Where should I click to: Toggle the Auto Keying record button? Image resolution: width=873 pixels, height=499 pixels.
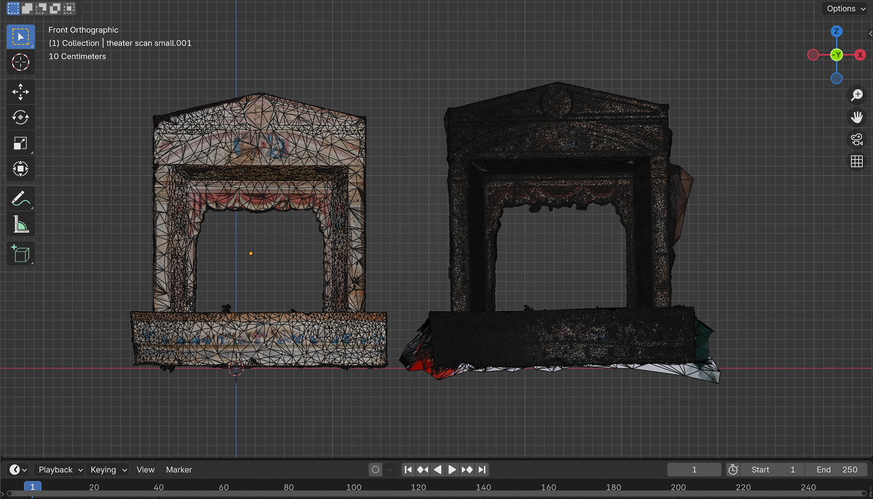pos(376,469)
